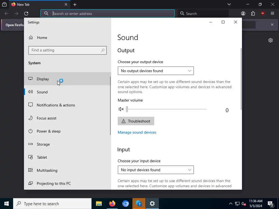Open Notifications & actions settings
279x209 pixels.
click(68, 105)
